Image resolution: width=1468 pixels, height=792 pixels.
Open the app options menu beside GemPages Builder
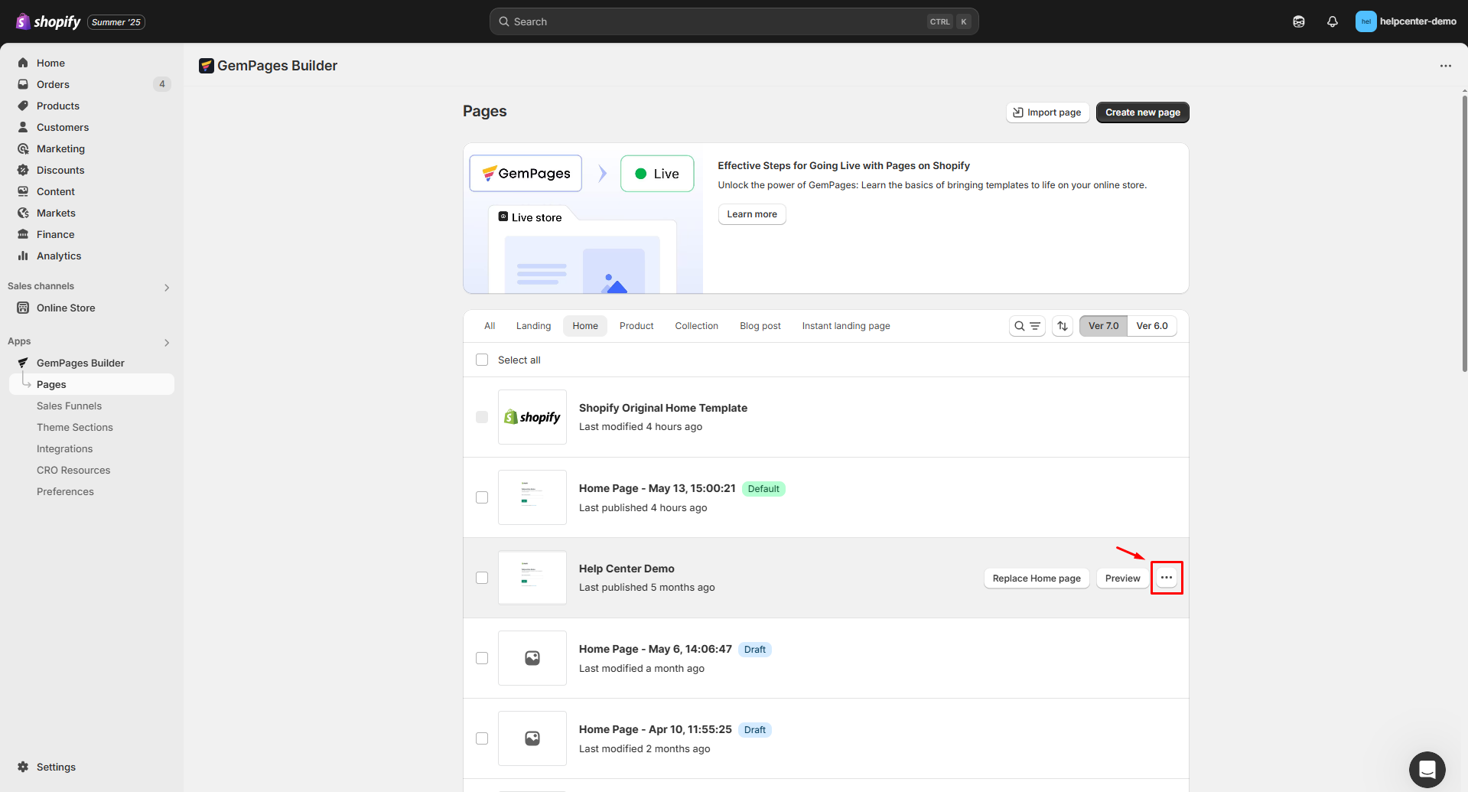coord(1445,66)
